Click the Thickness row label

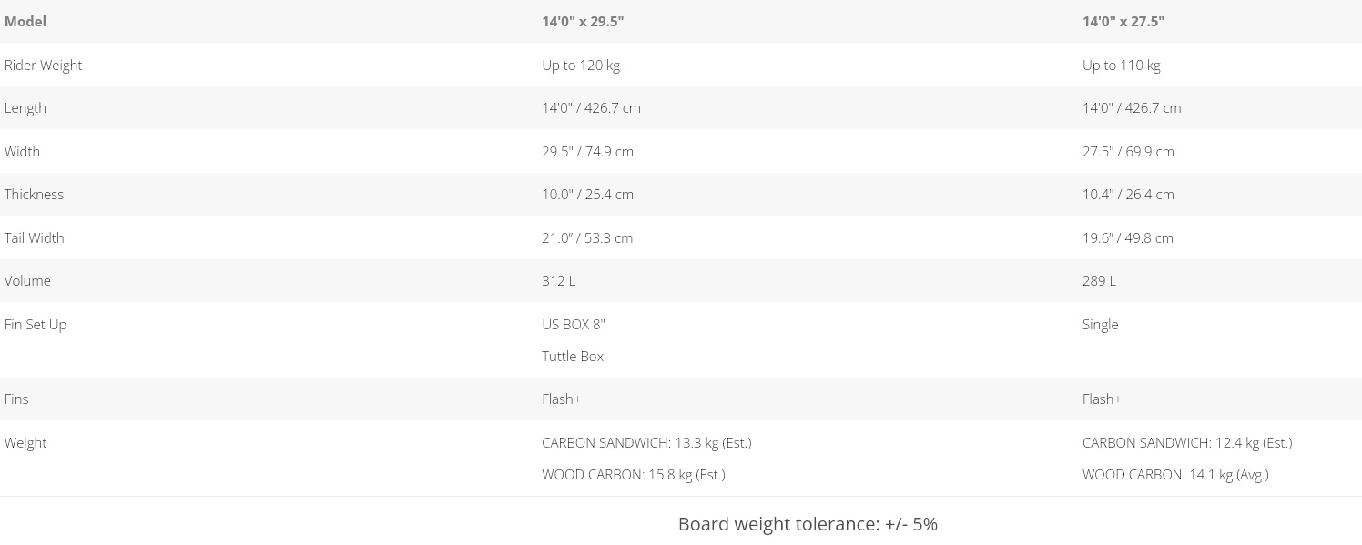(34, 195)
